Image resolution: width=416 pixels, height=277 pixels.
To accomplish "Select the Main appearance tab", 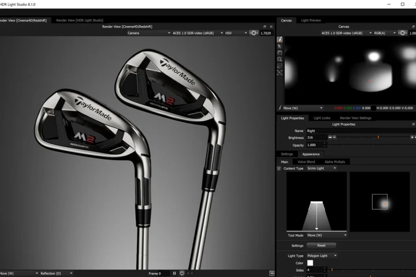I will point(284,162).
